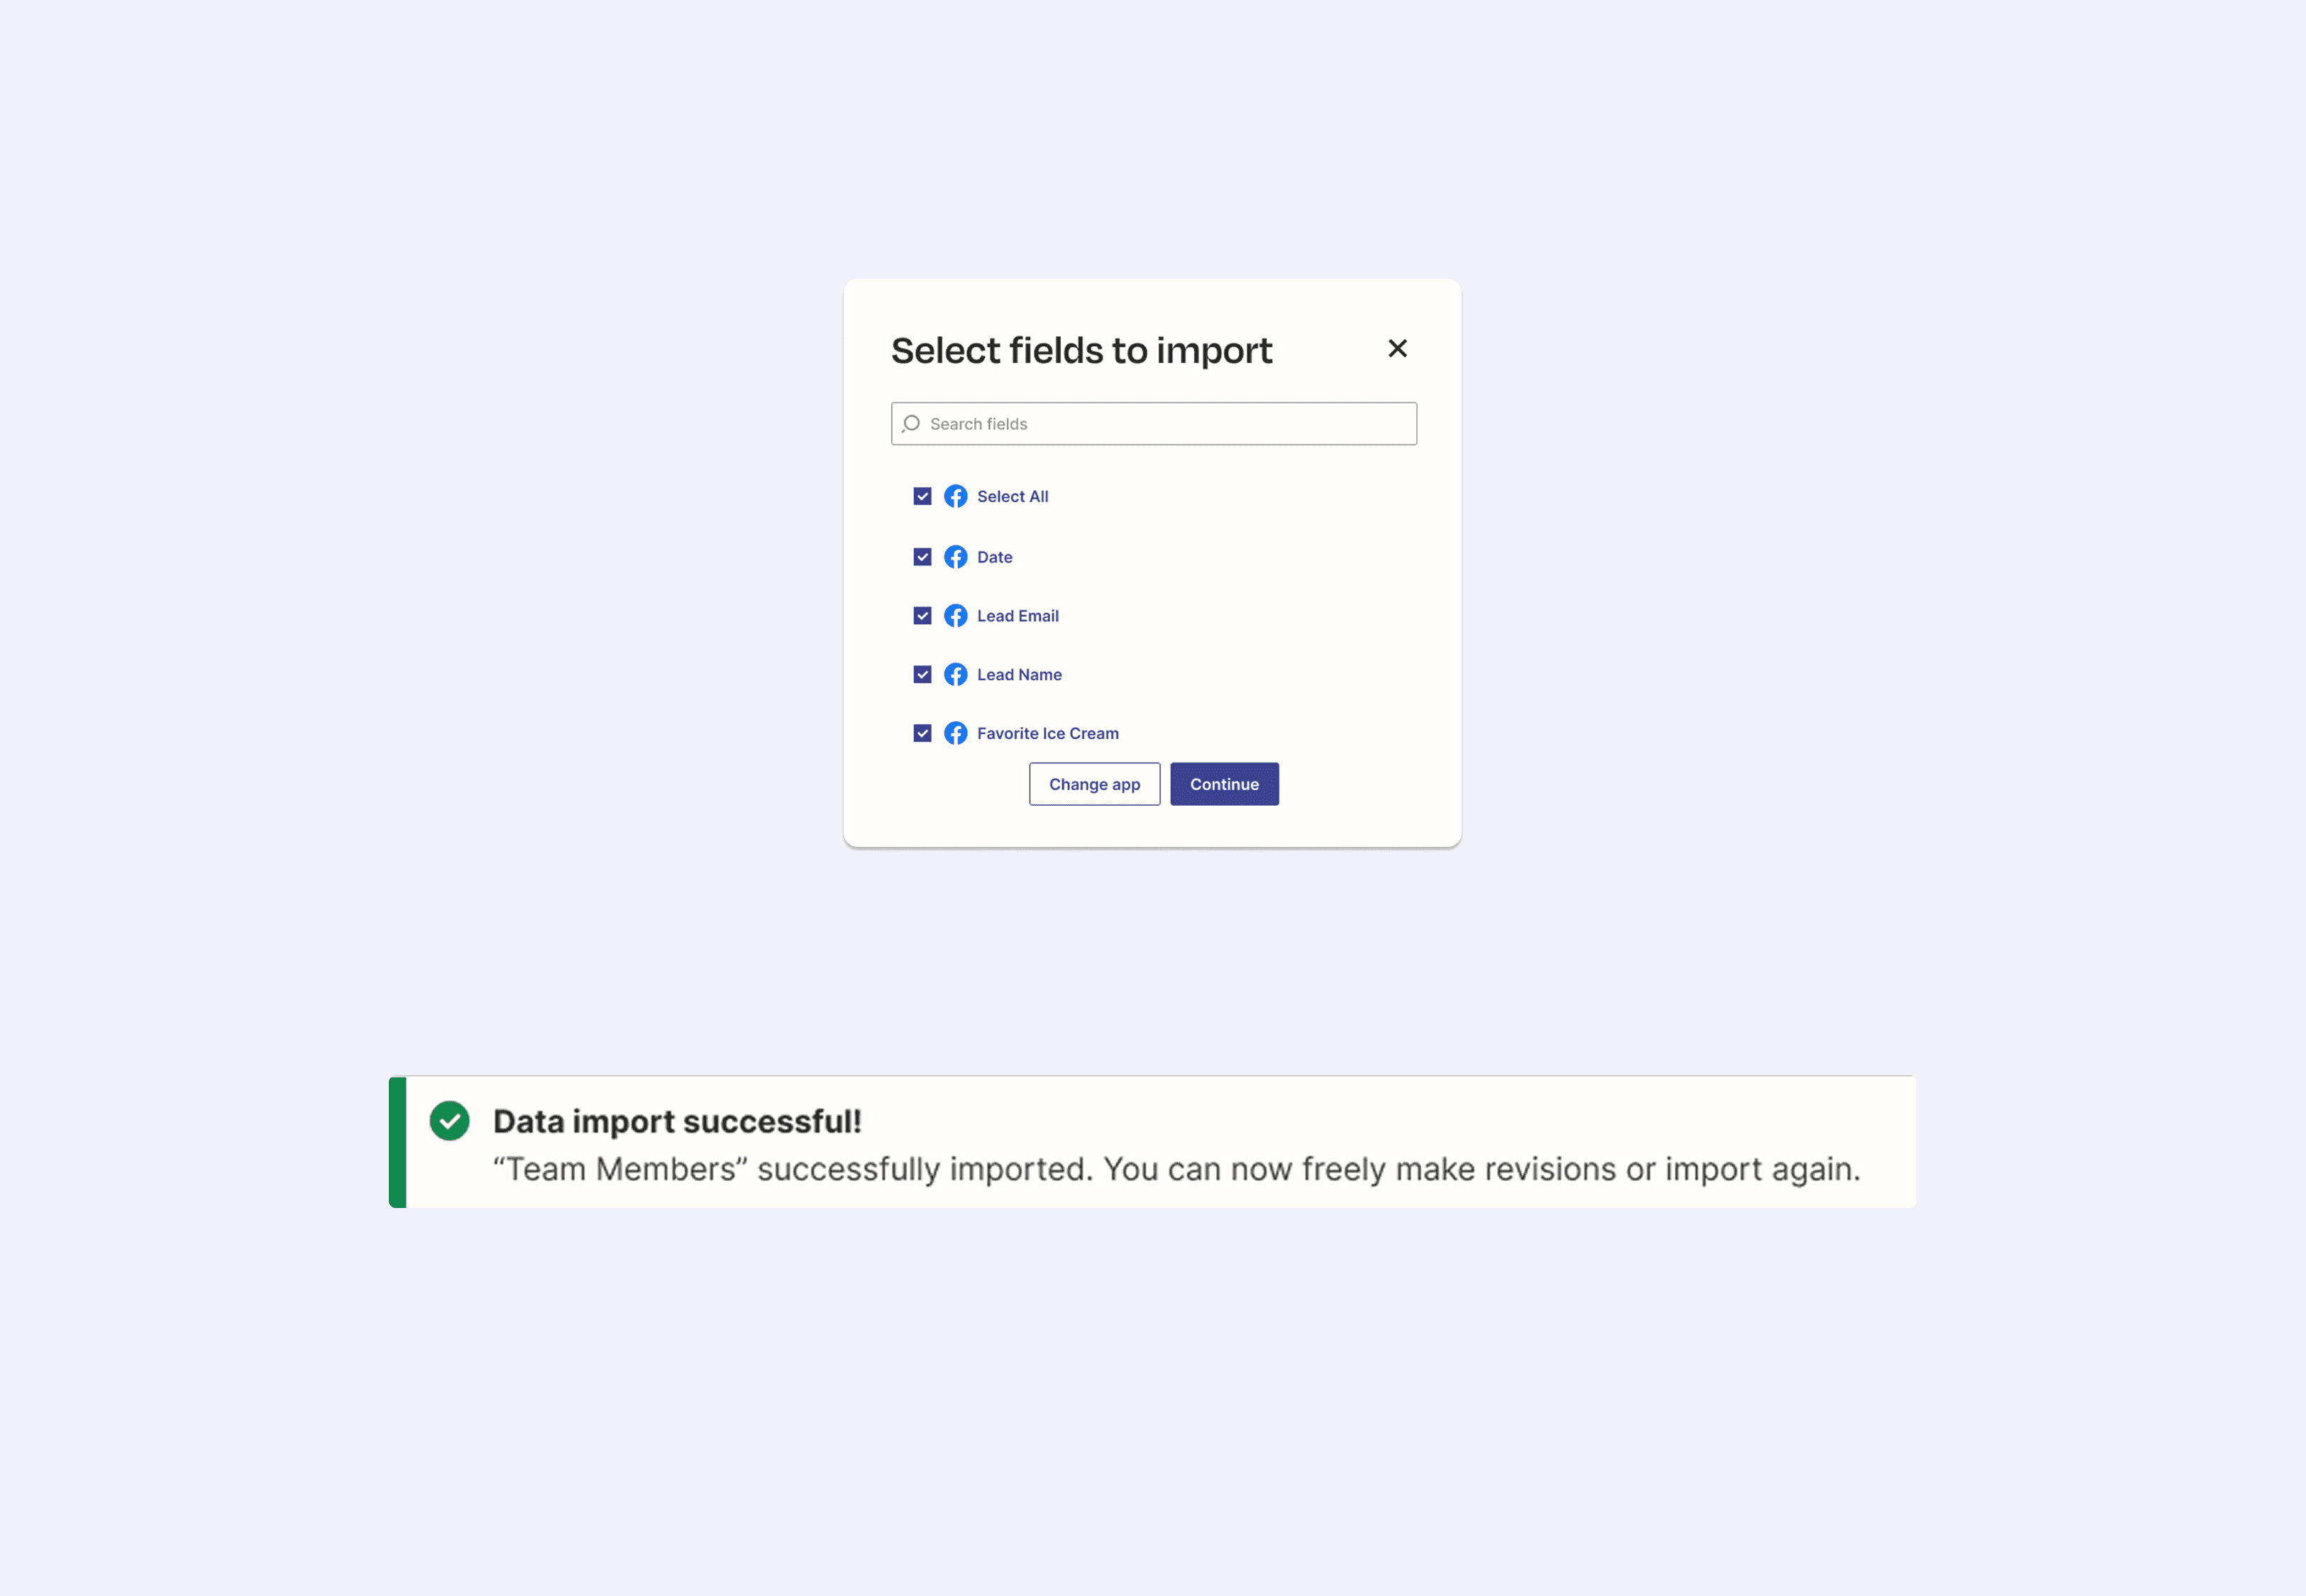The image size is (2306, 1596).
Task: Click the Facebook icon beside Select All
Action: [x=955, y=496]
